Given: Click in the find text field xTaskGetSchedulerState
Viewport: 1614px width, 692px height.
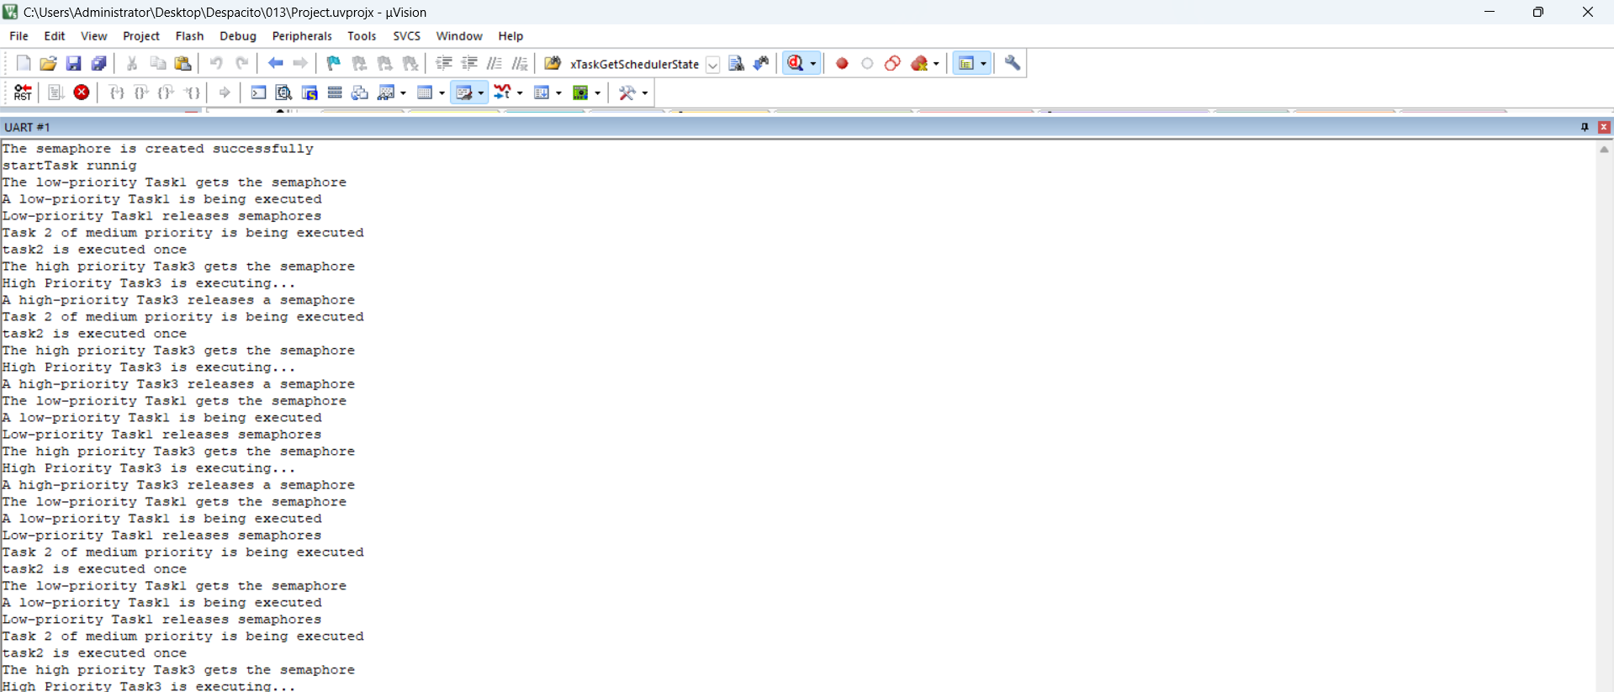Looking at the screenshot, I should pos(635,64).
